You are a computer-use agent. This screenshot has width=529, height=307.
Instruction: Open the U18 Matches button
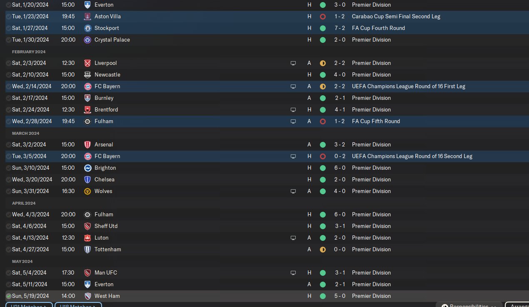coord(78,305)
